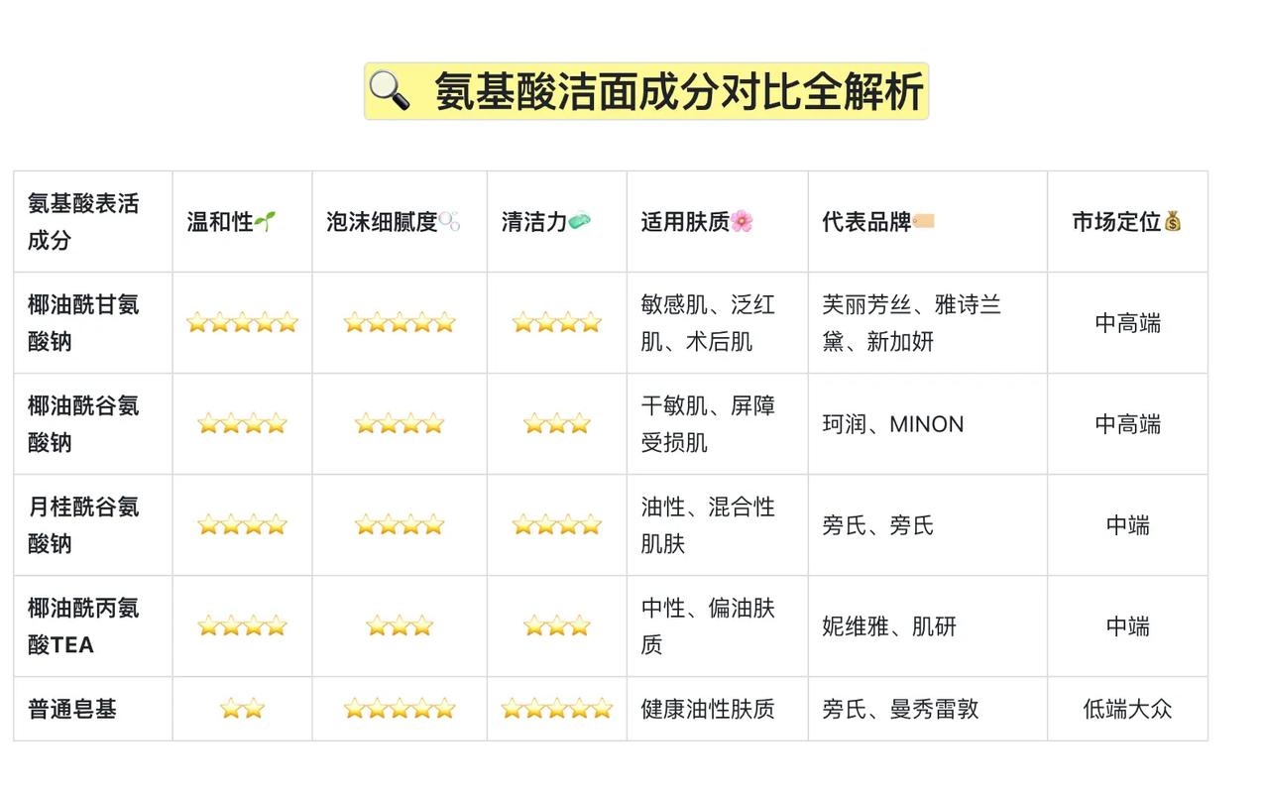Image resolution: width=1265 pixels, height=793 pixels.
Task: Click the 敏感肌、泛红肌、术后肌 skin type cell
Action: (708, 322)
